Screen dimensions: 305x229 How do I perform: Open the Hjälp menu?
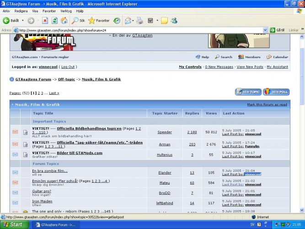pyautogui.click(x=80, y=11)
